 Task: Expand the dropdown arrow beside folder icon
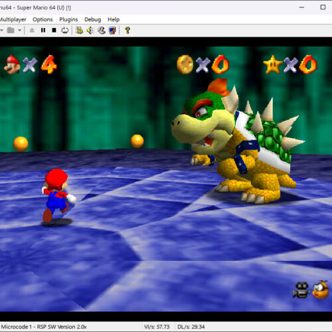(20, 30)
